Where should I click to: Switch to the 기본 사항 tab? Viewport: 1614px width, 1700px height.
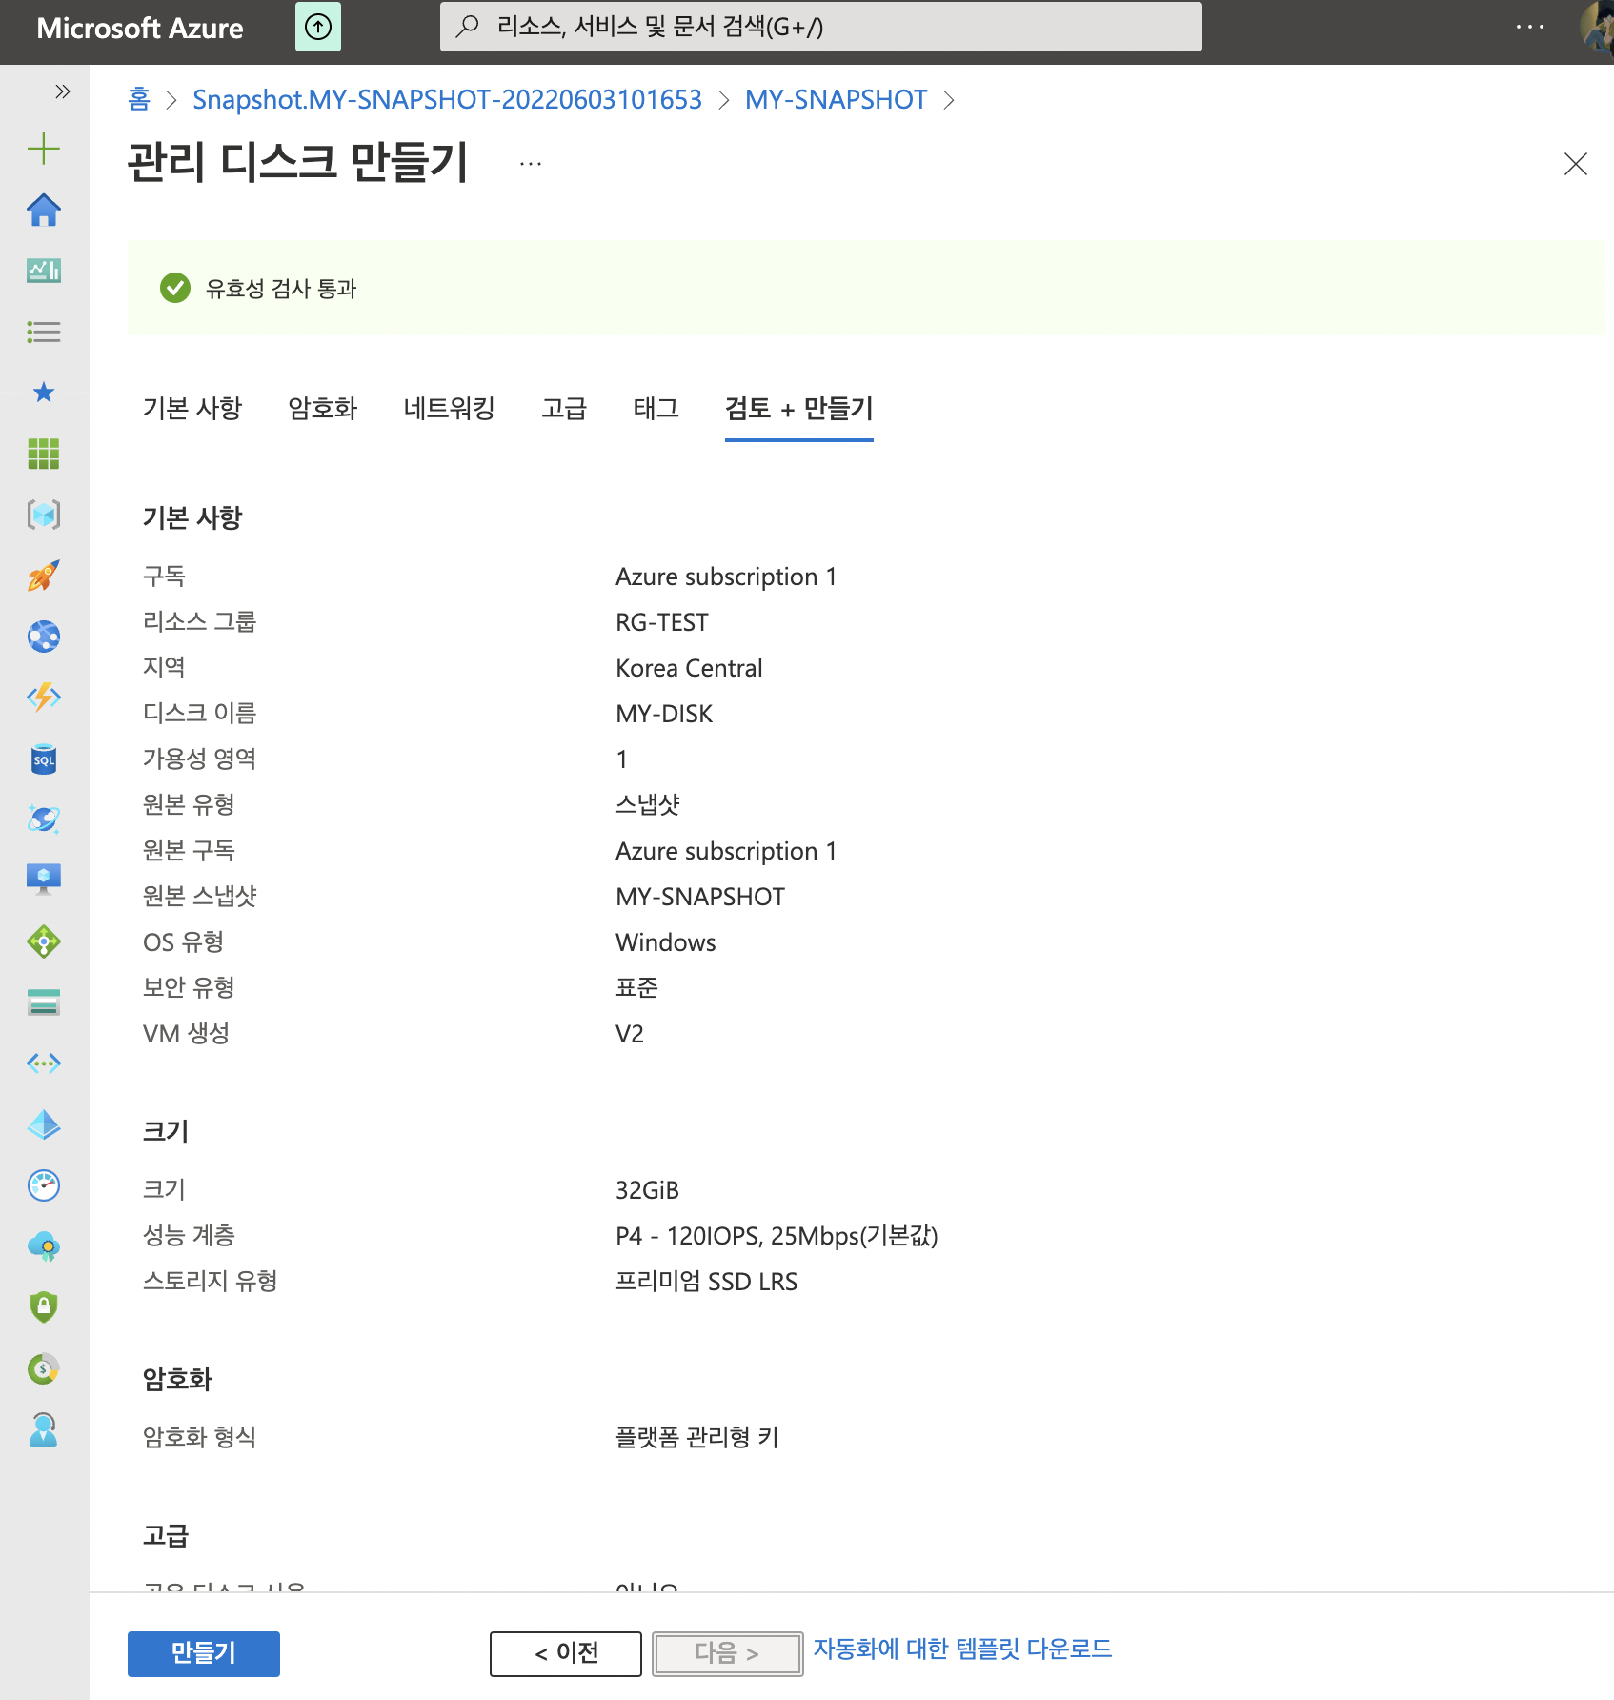192,409
